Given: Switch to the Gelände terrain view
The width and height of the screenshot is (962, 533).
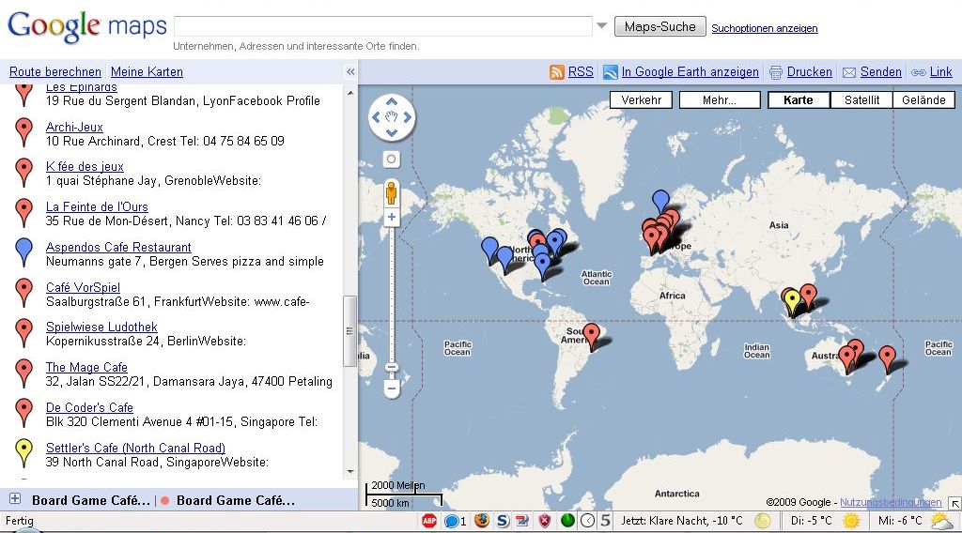Looking at the screenshot, I should (924, 99).
